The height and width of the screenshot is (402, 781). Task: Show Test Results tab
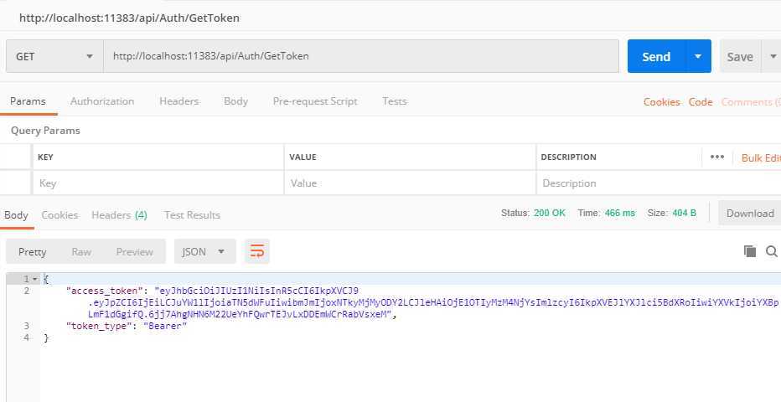point(192,215)
